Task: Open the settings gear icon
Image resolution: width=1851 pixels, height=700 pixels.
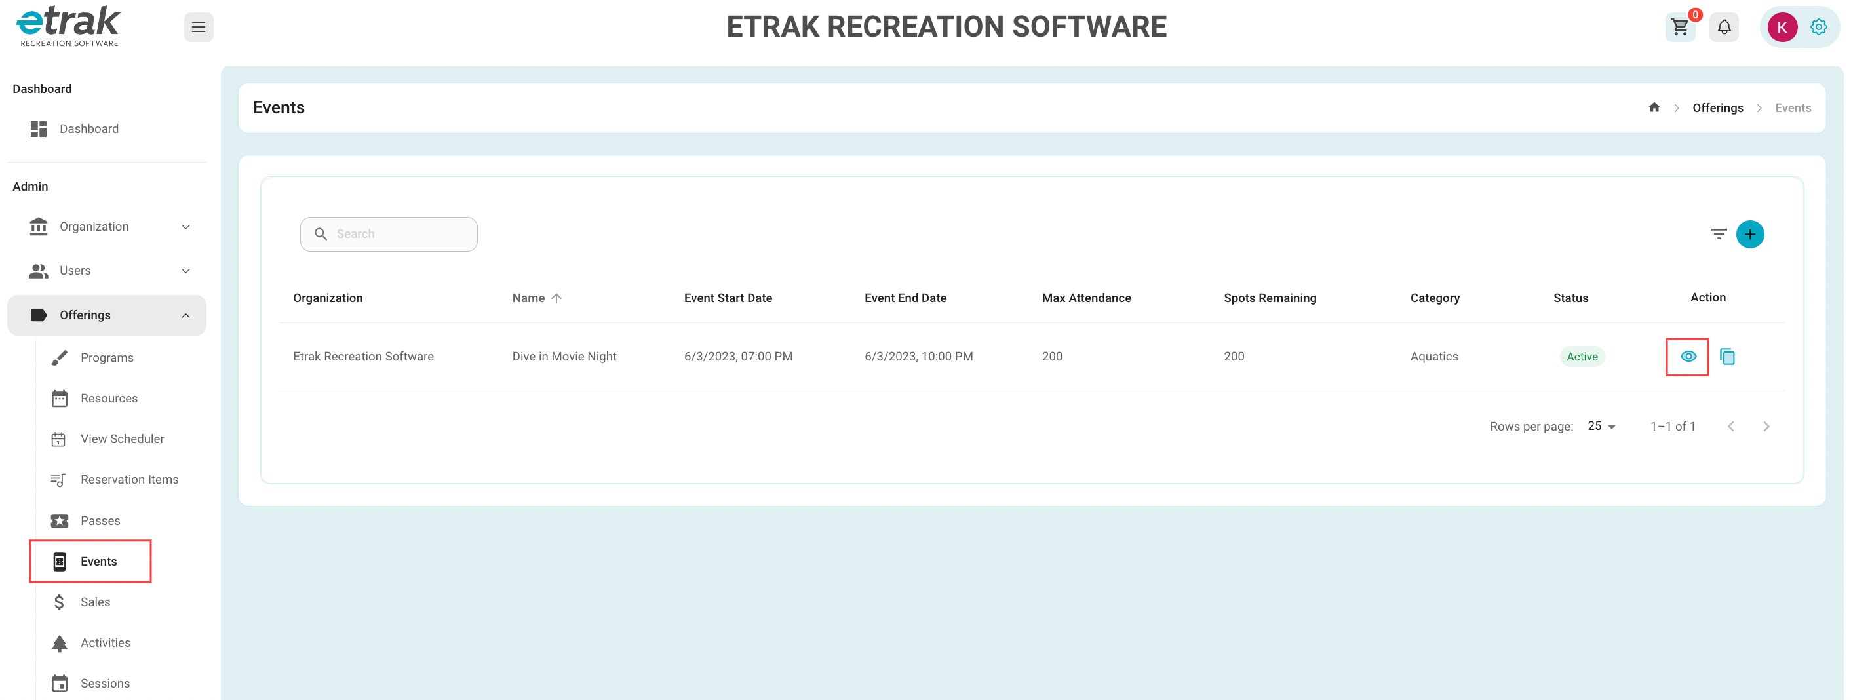Action: click(1818, 28)
